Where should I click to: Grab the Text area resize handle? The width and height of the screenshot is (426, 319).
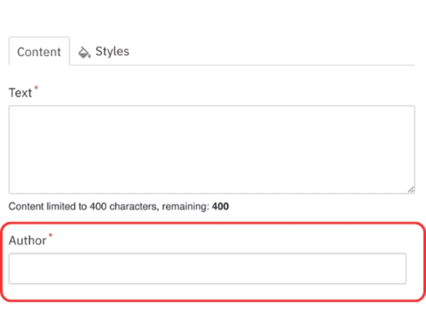click(x=411, y=190)
